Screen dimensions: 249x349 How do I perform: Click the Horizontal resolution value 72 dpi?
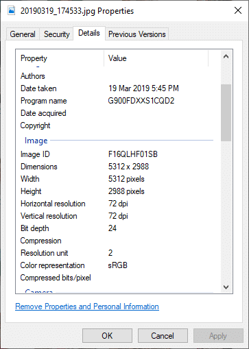click(118, 204)
